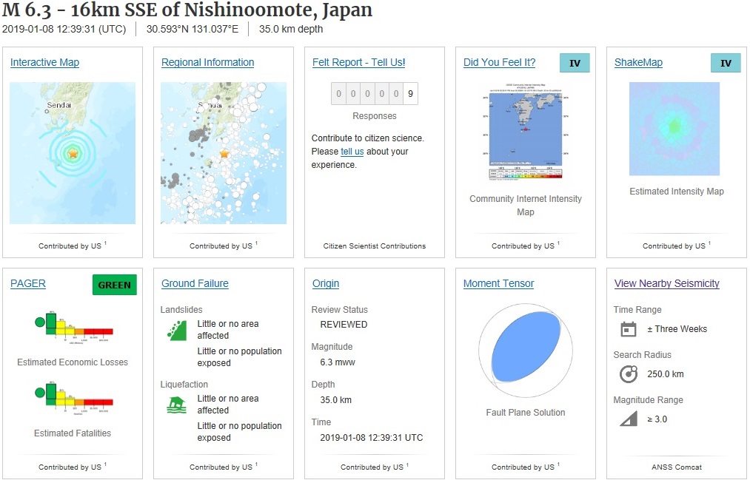The height and width of the screenshot is (480, 750).
Task: Click the ShakeMap intensity IV badge
Action: pos(725,63)
